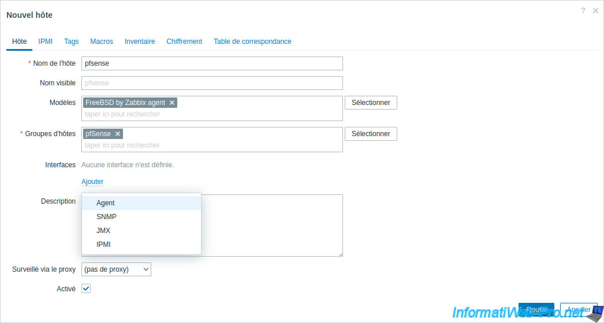
Task: Remove the FreeBSD by Zabbix agent template tag
Action: (172, 103)
